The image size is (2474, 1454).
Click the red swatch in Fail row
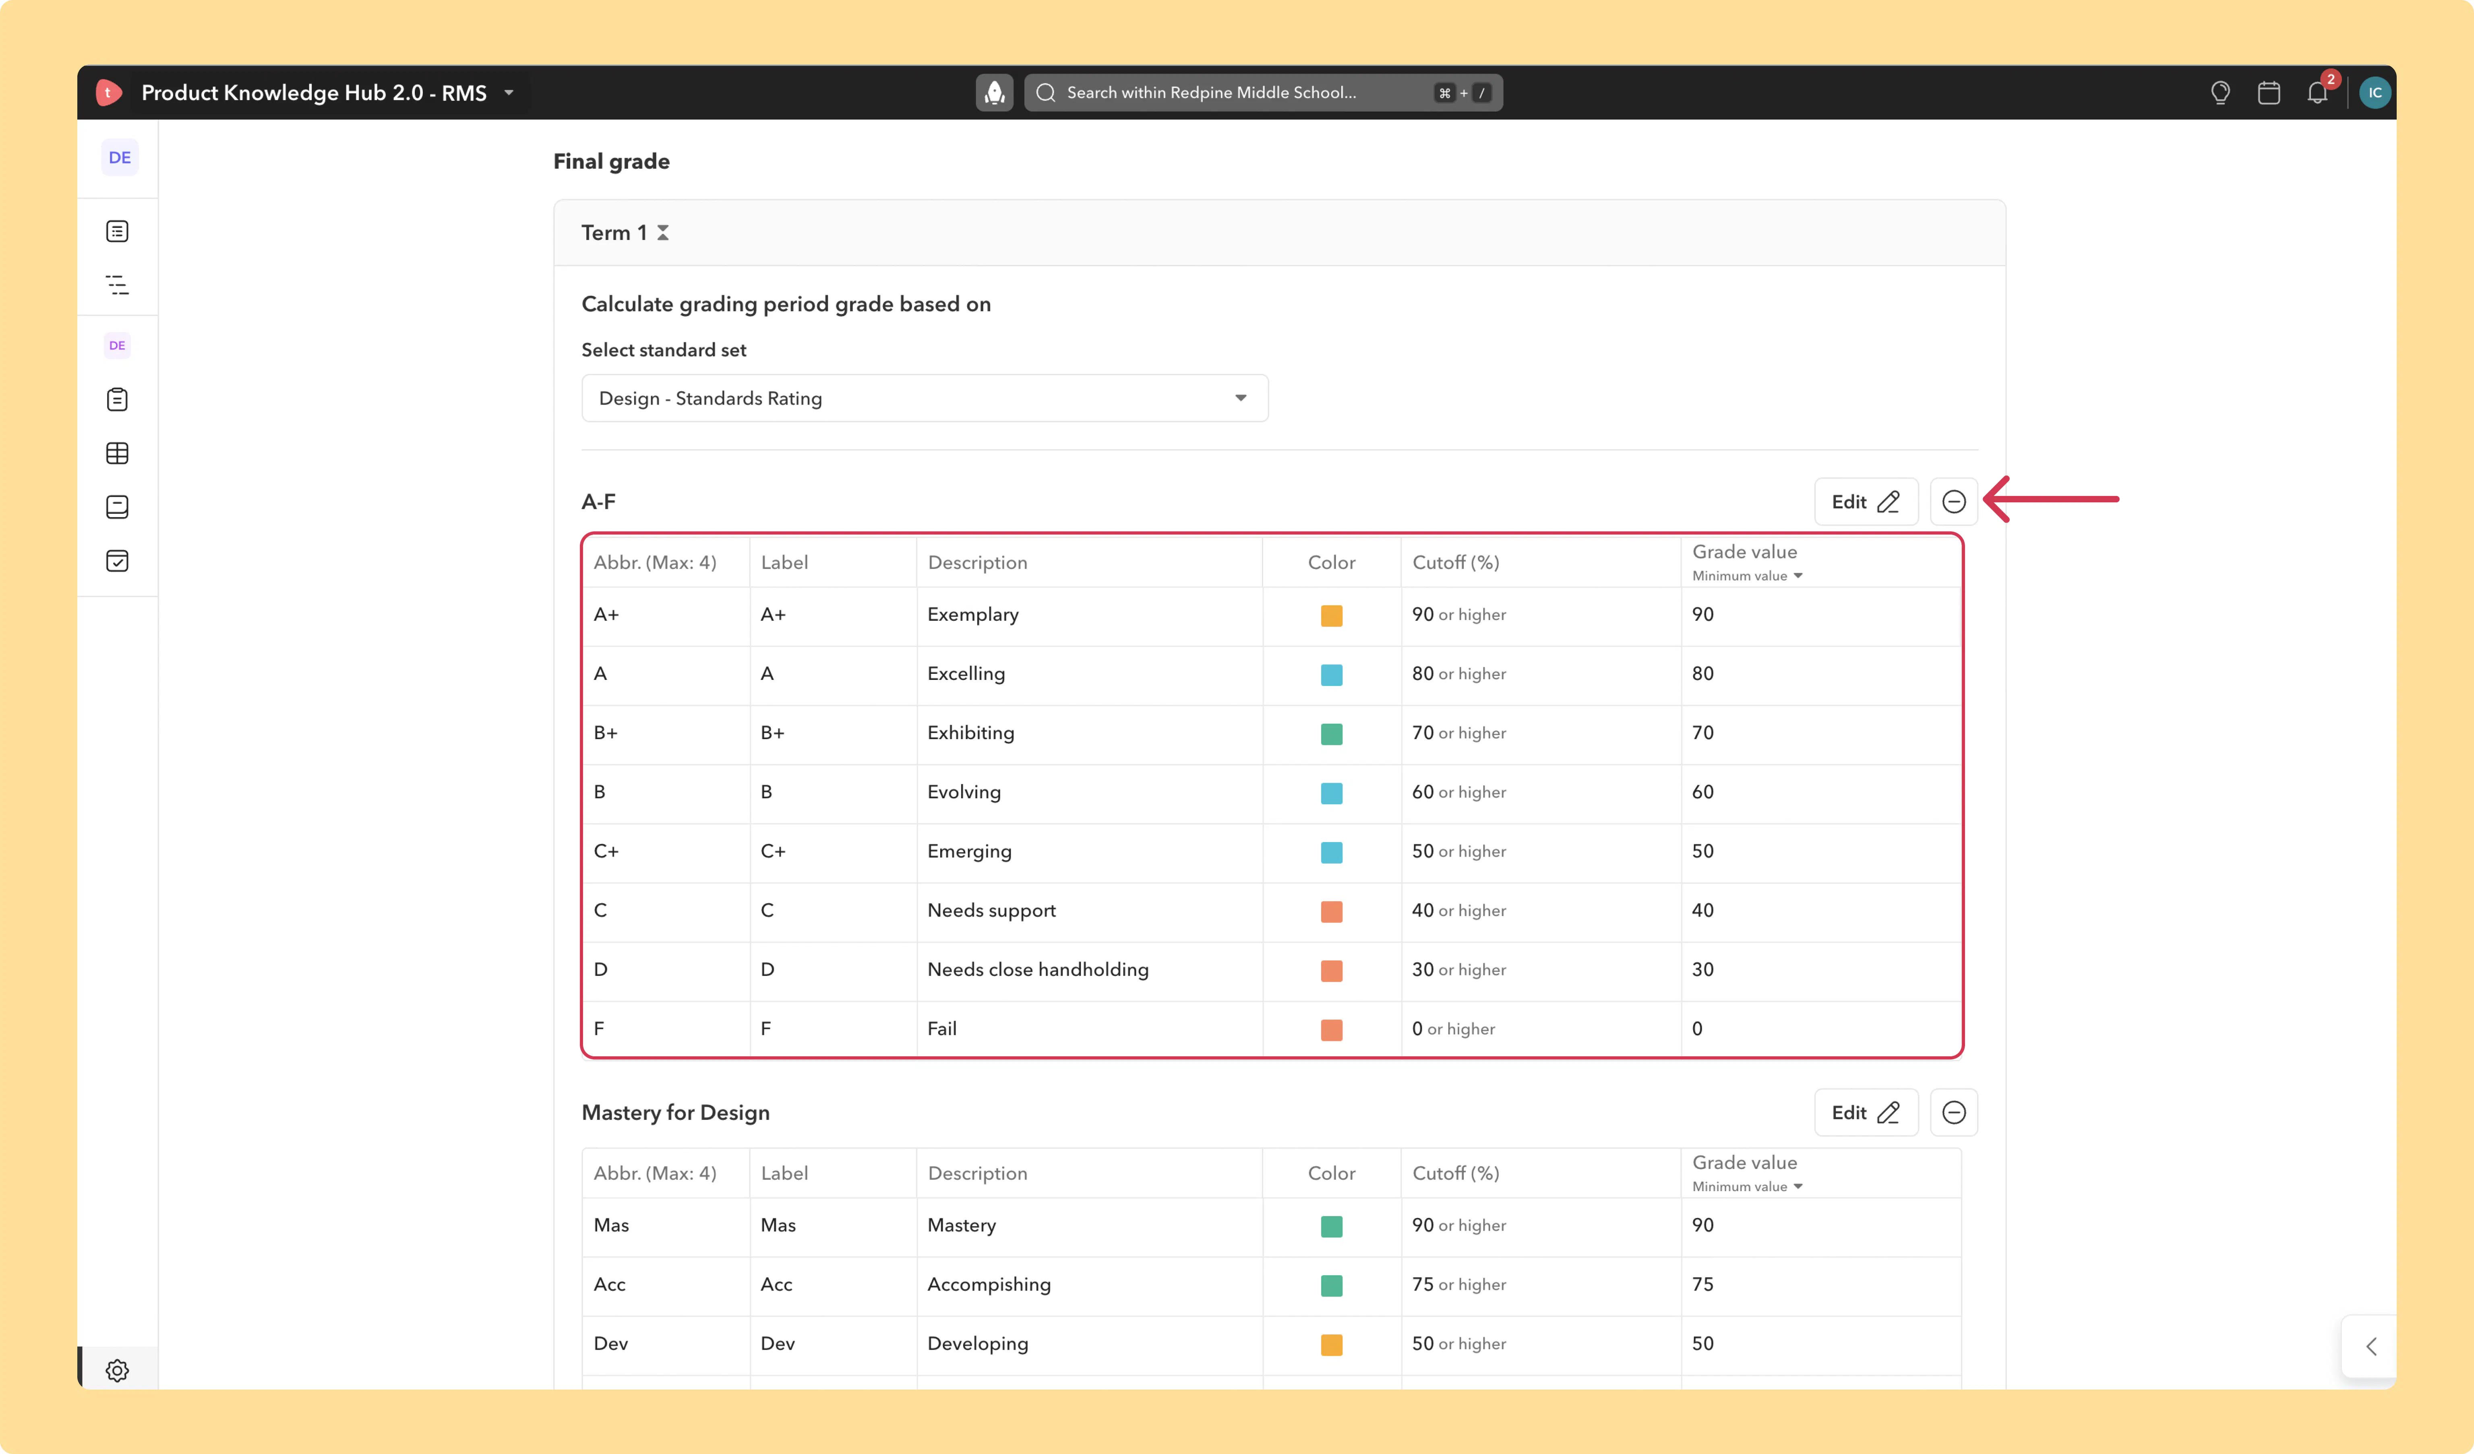tap(1331, 1030)
